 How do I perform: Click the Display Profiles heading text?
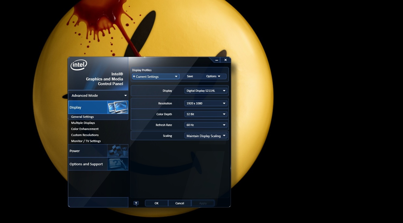142,70
